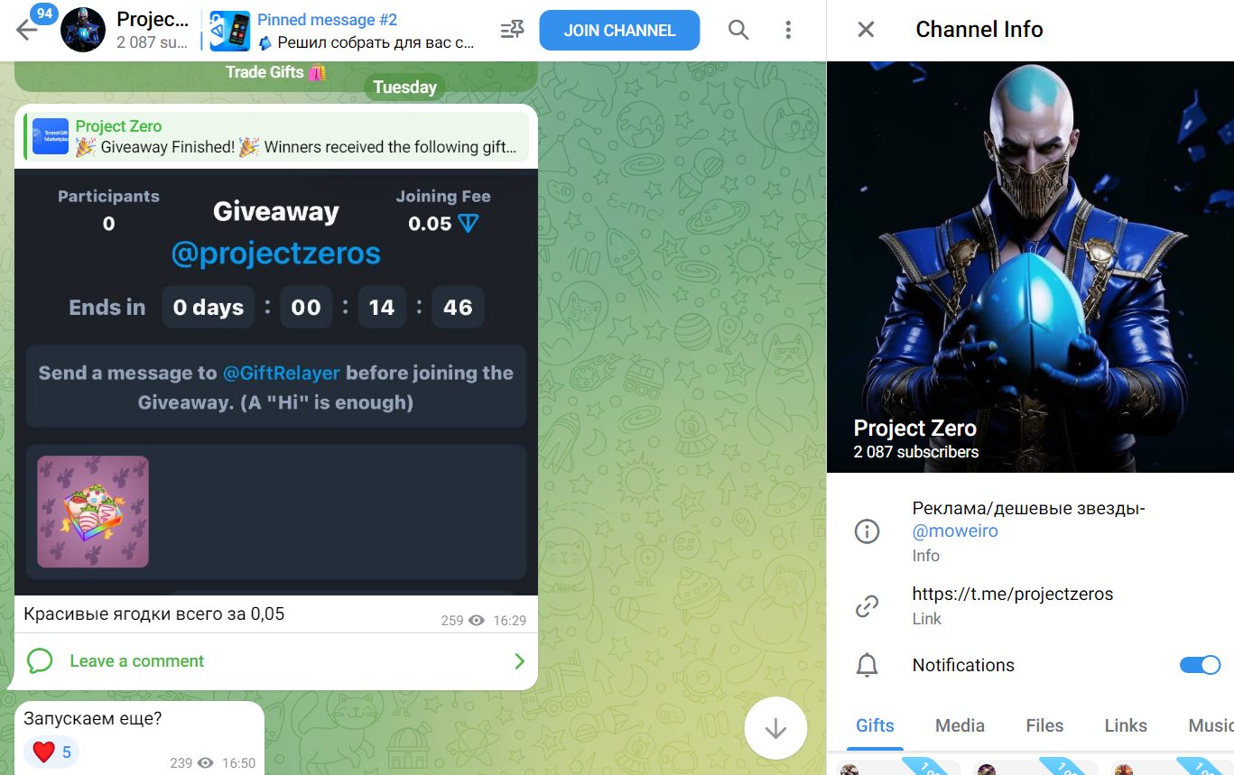The height and width of the screenshot is (775, 1234).
Task: Click the info circle icon
Action: coord(867,531)
